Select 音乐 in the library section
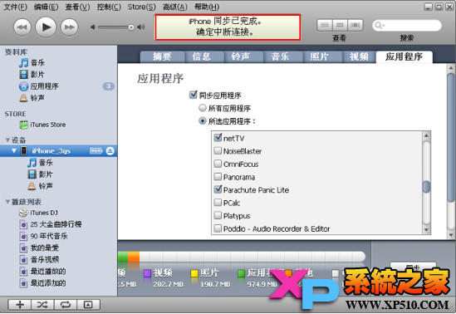Screen dimensions: 456x314 click(x=32, y=62)
